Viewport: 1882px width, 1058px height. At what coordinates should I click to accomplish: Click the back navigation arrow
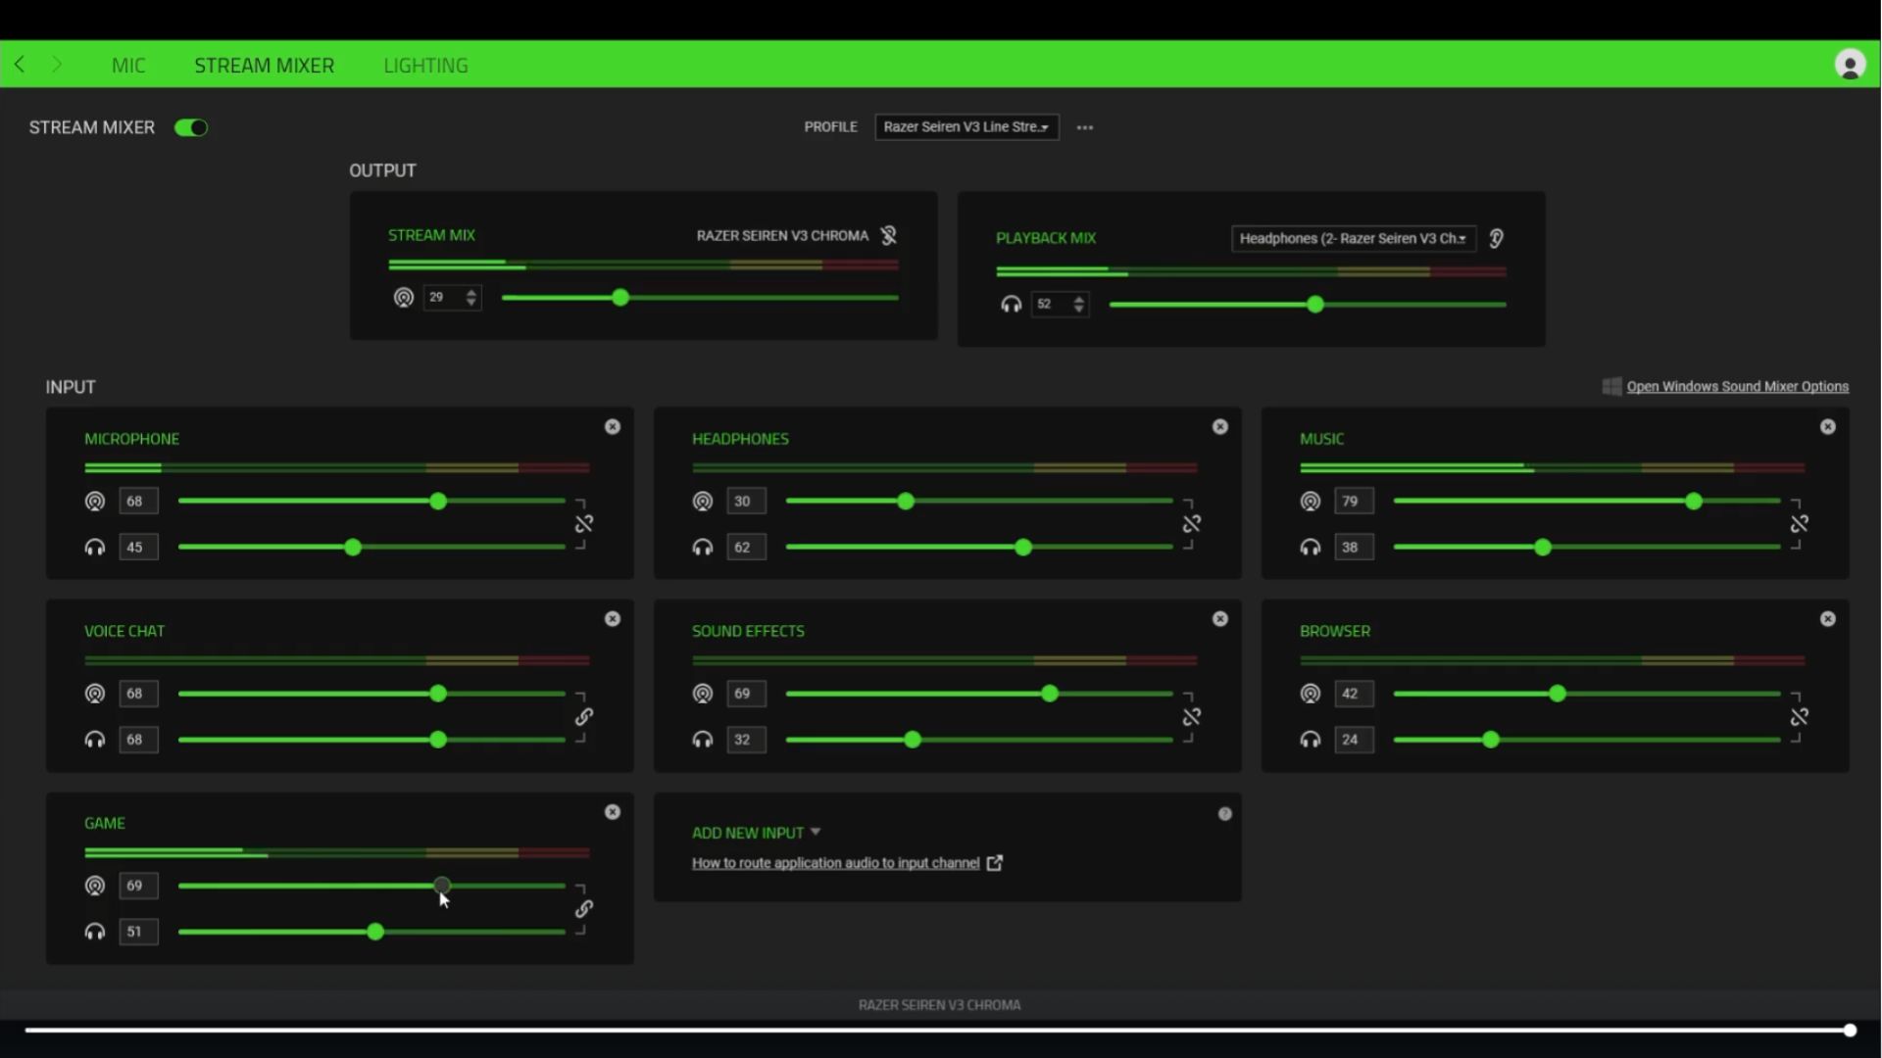20,65
